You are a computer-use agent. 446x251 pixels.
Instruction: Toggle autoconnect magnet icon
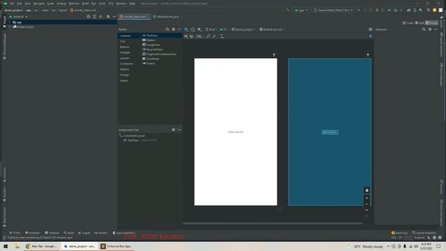[x=192, y=36]
